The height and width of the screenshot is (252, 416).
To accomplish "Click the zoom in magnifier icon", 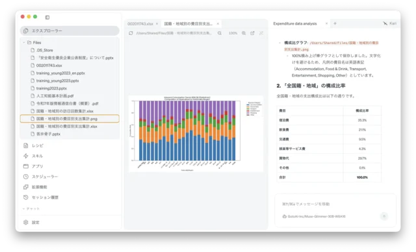I will pos(244,33).
